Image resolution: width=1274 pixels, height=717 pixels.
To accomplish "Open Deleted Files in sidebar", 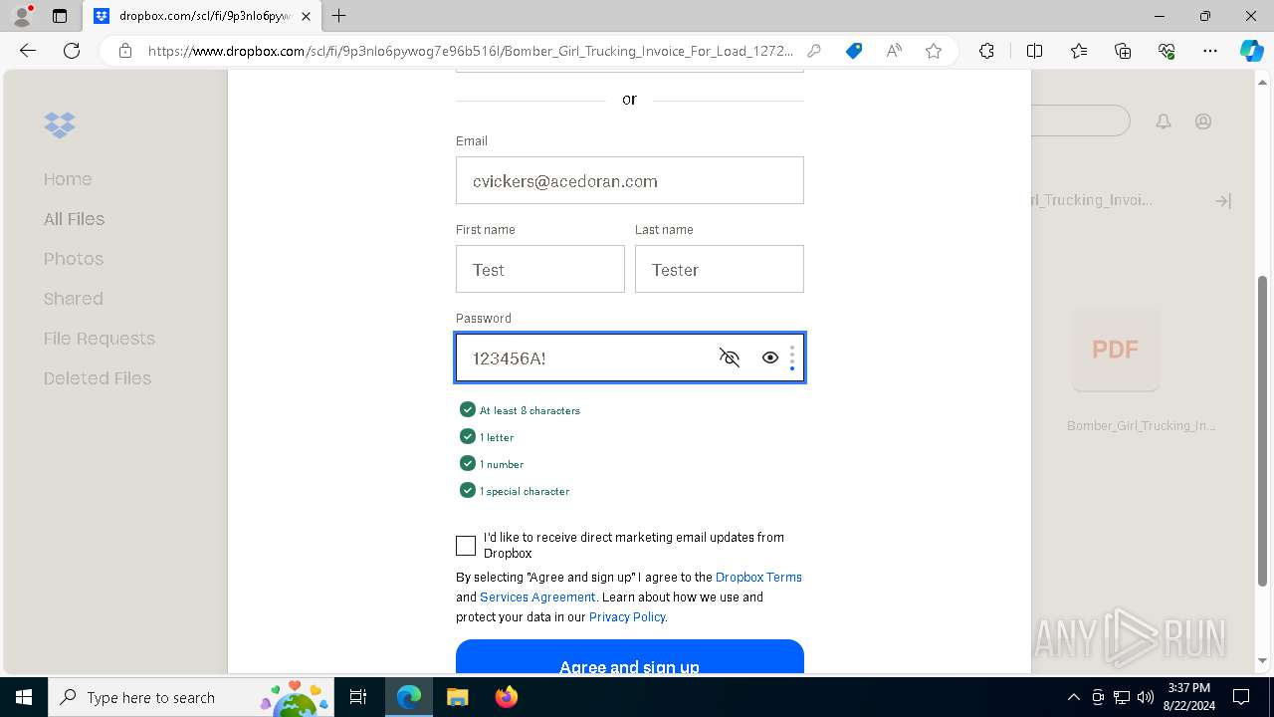I will coord(98,378).
